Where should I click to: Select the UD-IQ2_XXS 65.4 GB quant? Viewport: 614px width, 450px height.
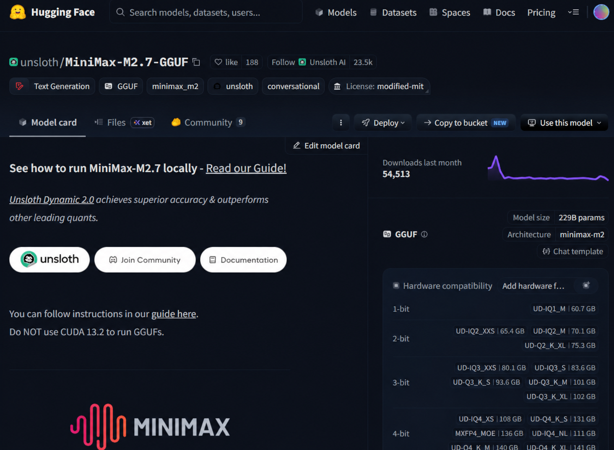pos(490,331)
